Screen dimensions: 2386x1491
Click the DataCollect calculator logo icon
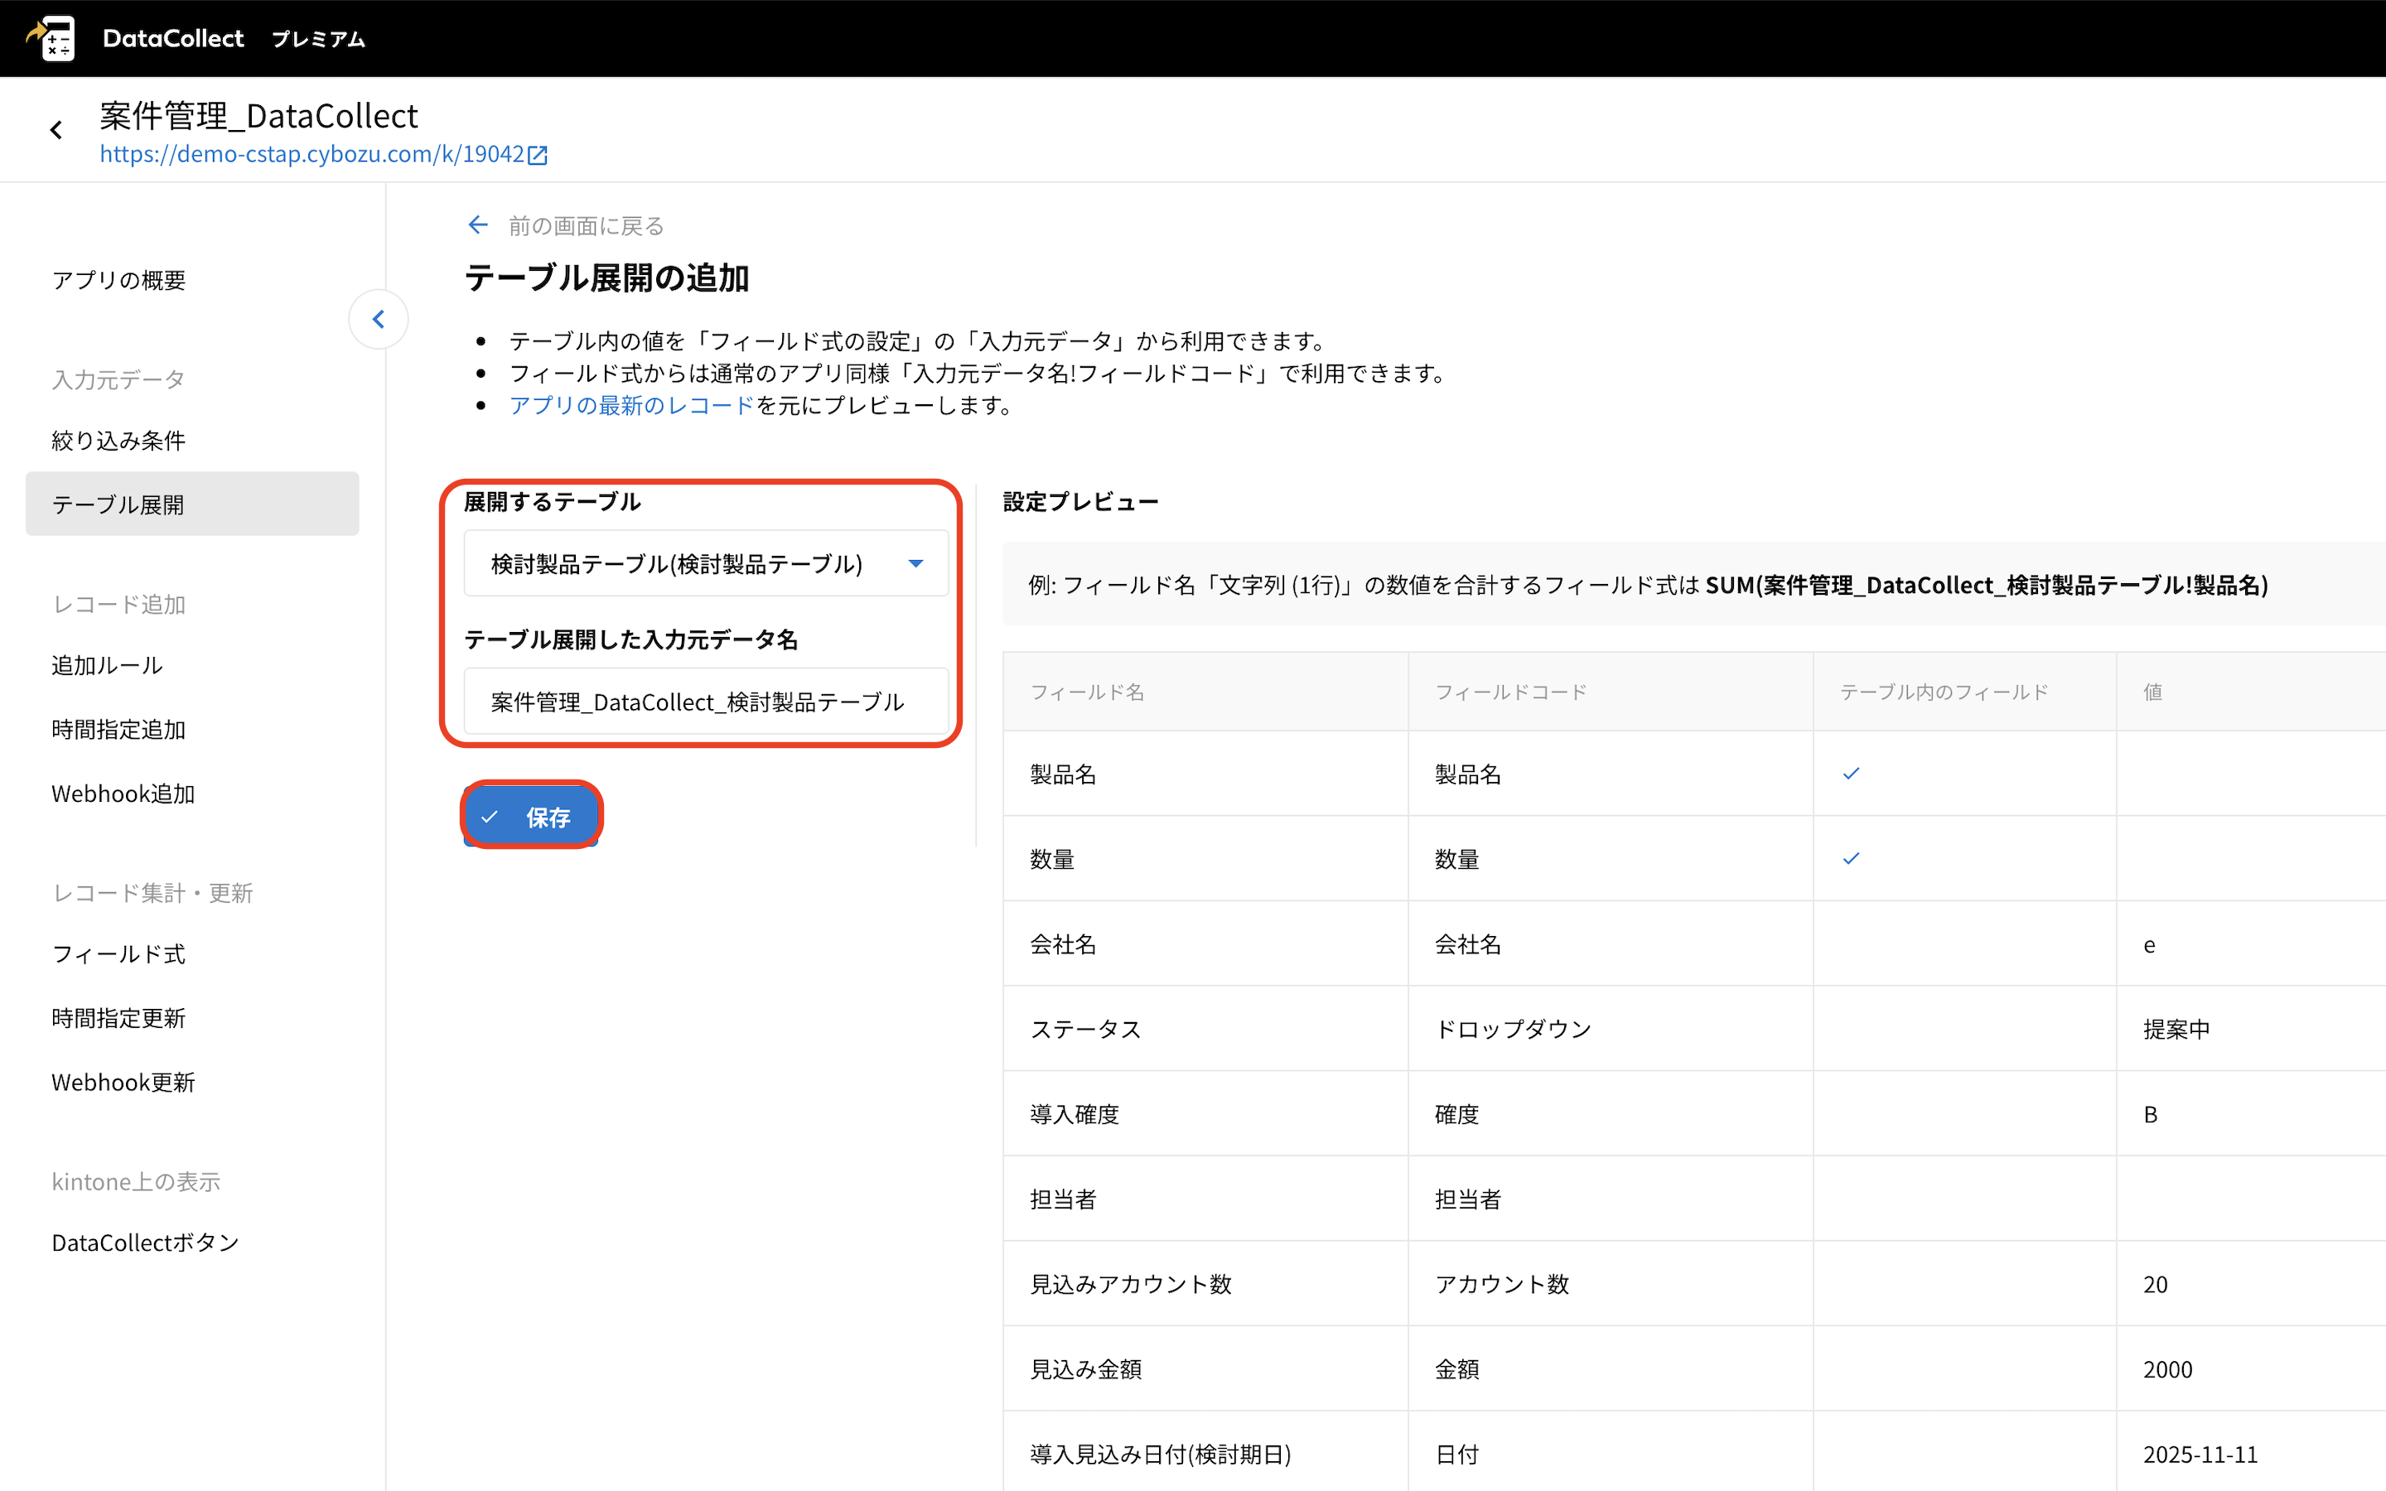pos(52,38)
